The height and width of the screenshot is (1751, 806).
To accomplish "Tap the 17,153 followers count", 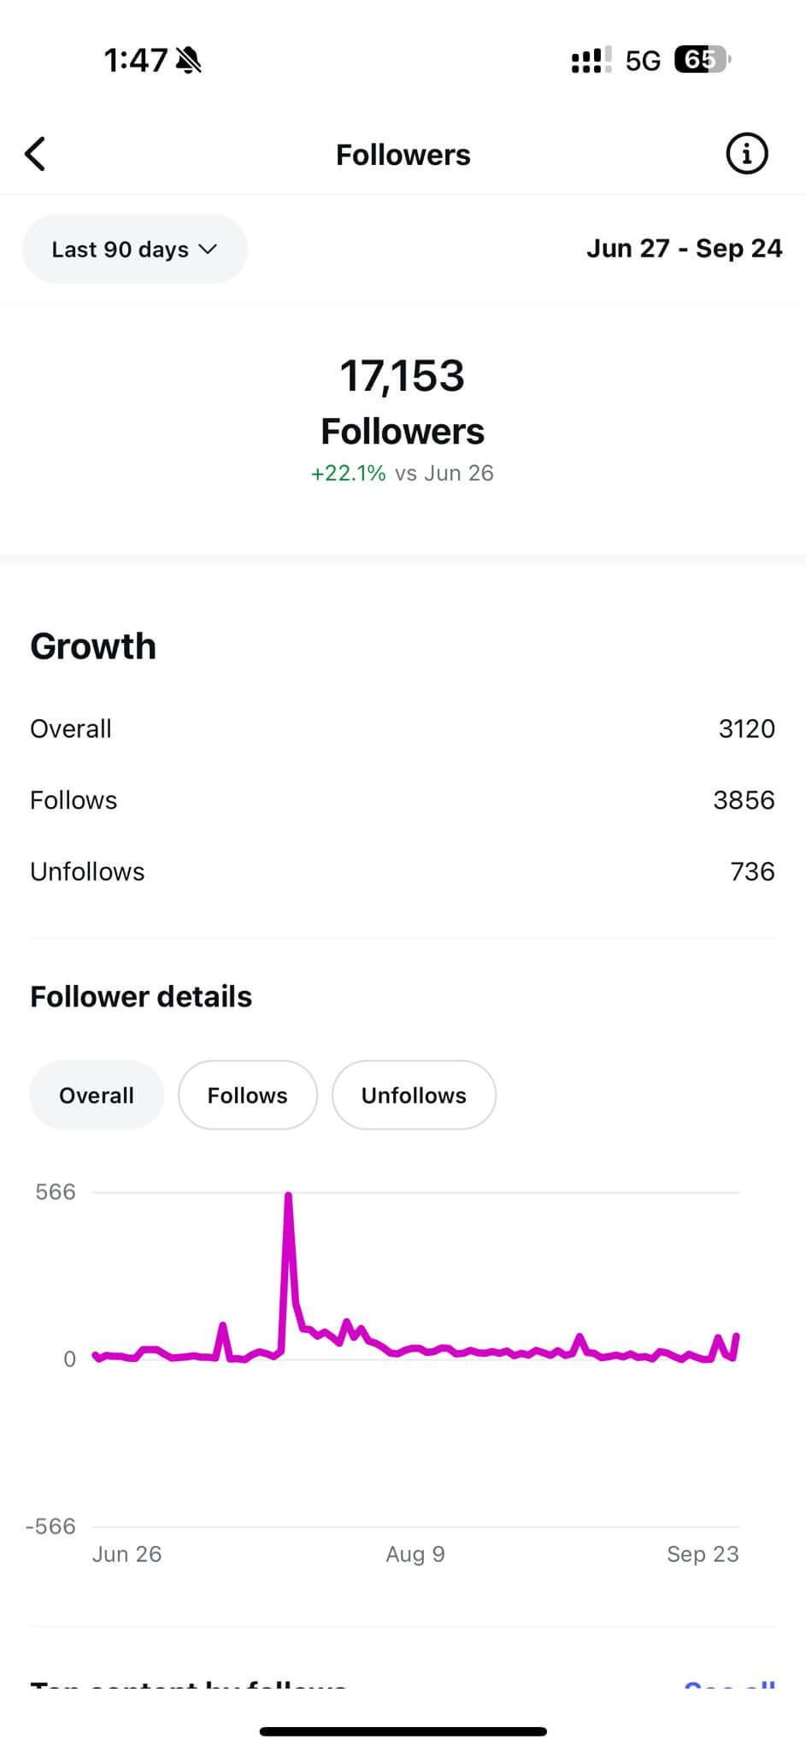I will coord(402,376).
